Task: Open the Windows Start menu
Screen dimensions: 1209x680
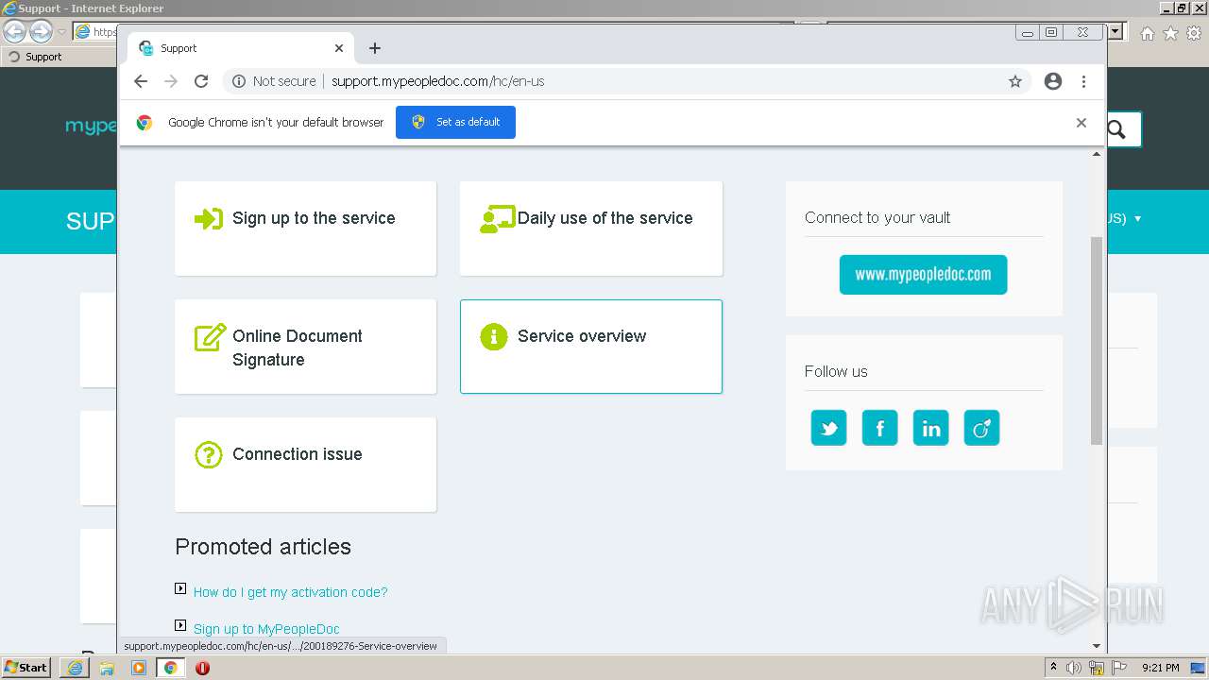Action: pos(26,667)
